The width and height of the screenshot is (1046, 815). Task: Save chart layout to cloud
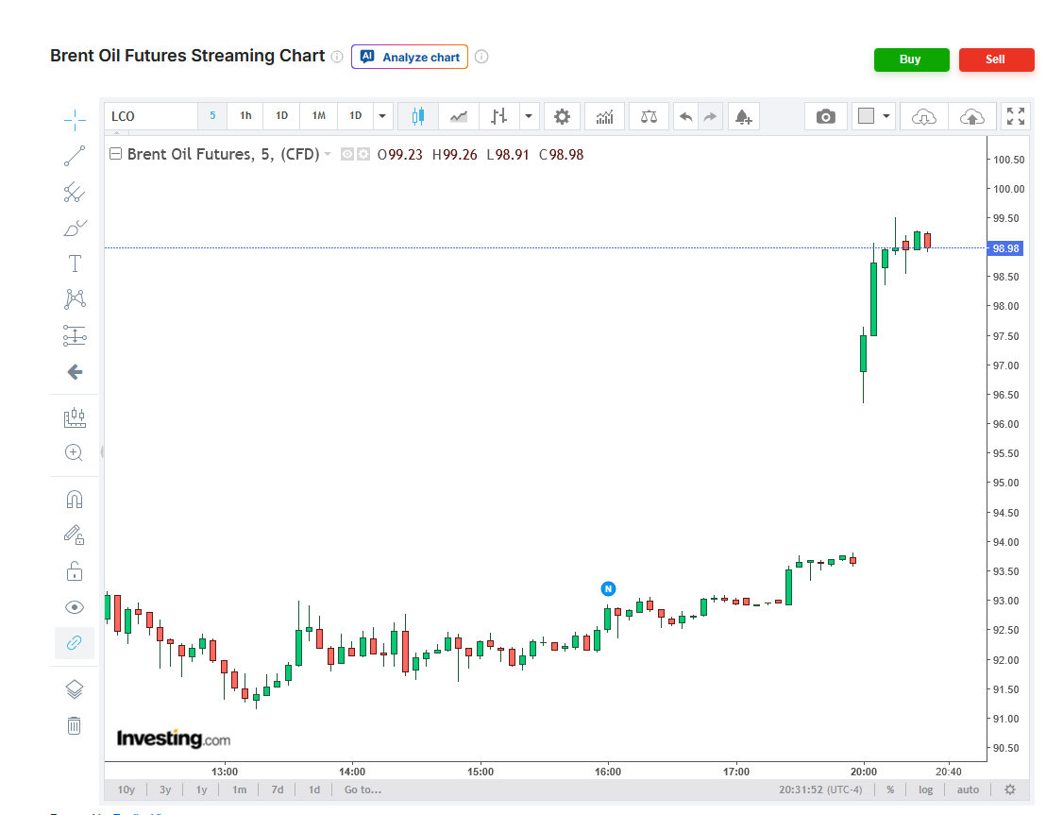(x=972, y=117)
